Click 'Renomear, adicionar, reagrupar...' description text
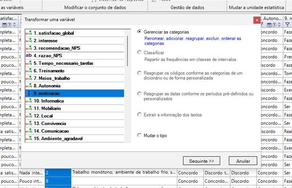The width and height of the screenshot is (292, 188). pyautogui.click(x=193, y=41)
